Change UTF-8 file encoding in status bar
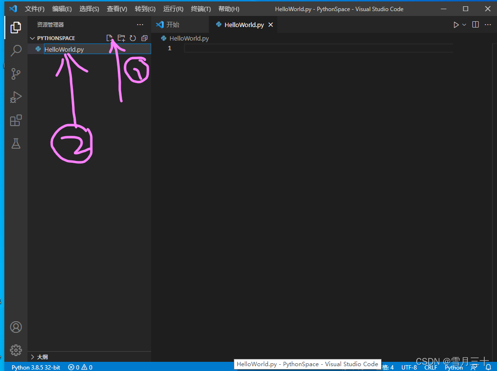The width and height of the screenshot is (497, 371). tap(409, 367)
